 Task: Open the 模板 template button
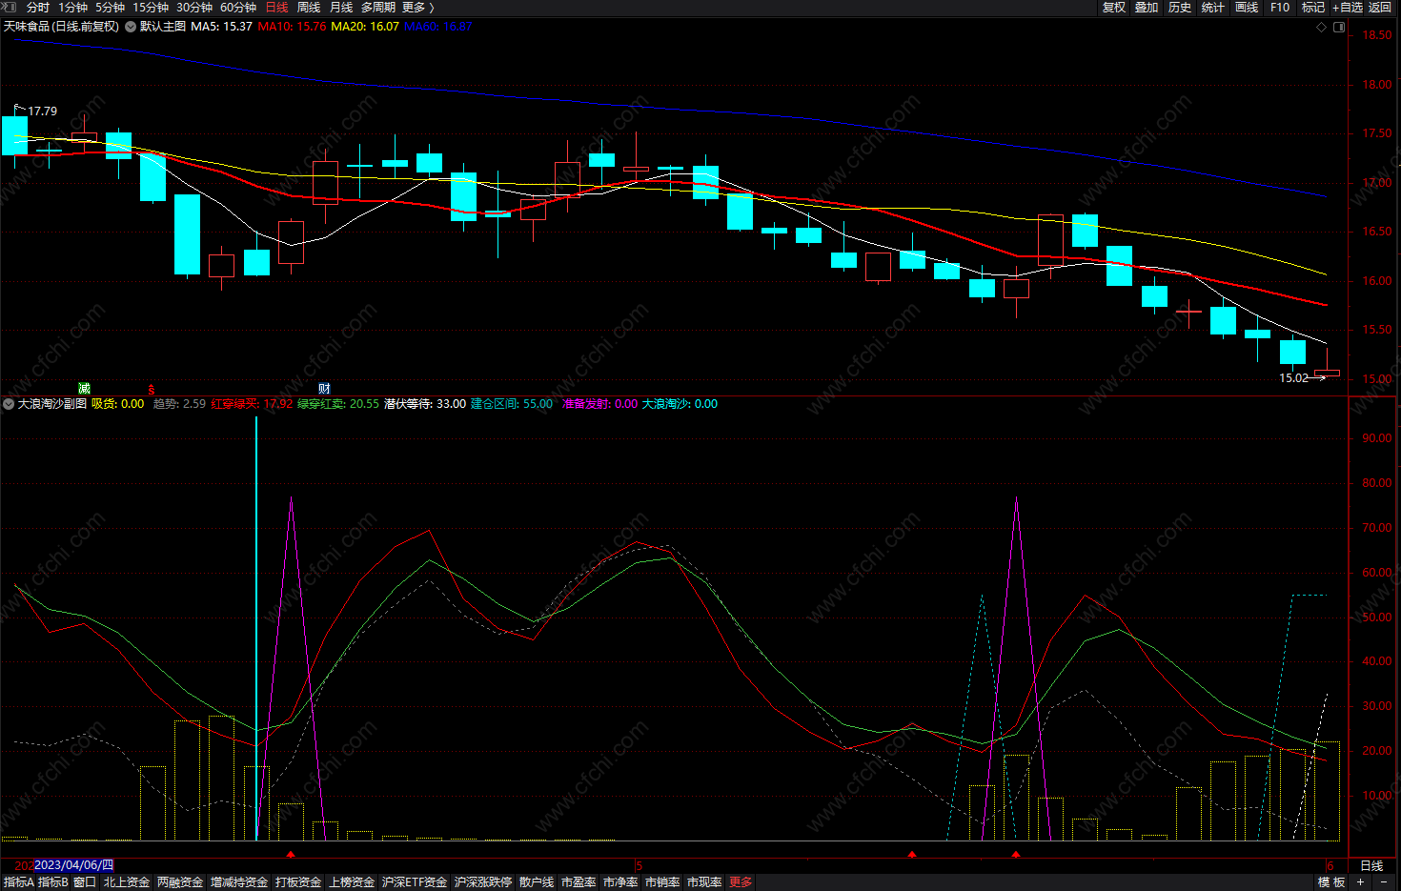(x=1331, y=882)
